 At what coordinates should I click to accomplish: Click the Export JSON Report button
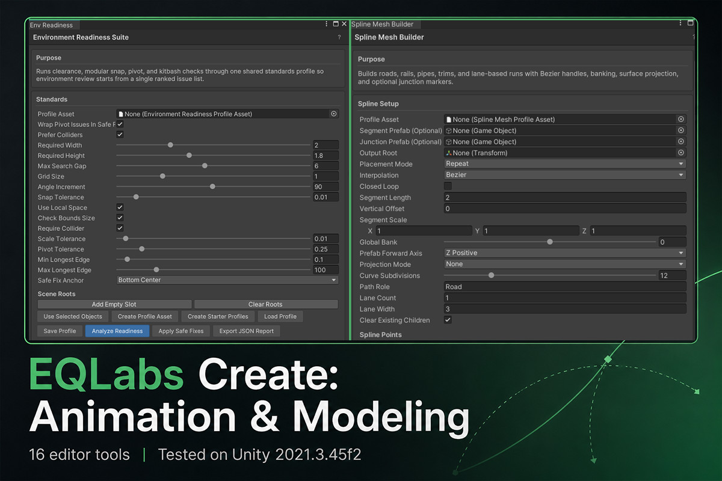[x=247, y=331]
